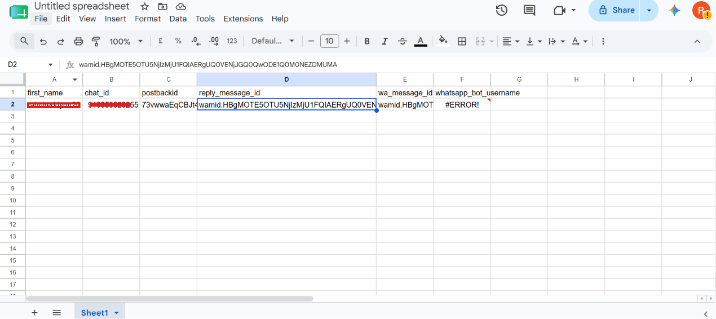The image size is (716, 319).
Task: Show all sheets list icon
Action: (x=56, y=312)
